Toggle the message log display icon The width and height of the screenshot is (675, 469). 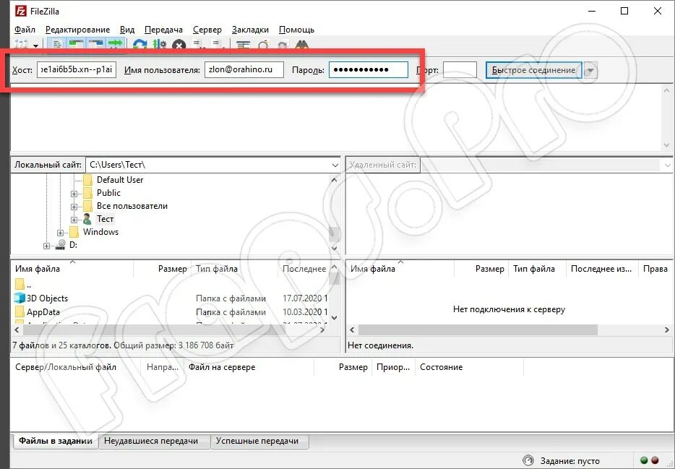(57, 45)
